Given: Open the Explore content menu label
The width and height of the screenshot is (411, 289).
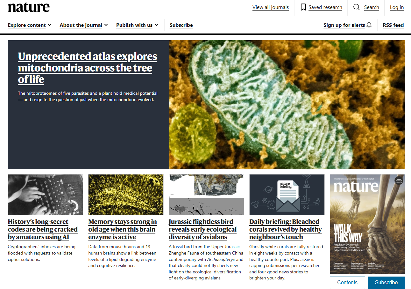Looking at the screenshot, I should click(27, 25).
